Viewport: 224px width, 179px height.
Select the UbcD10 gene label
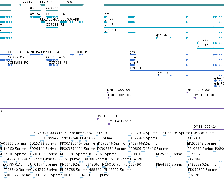pyautogui.click(x=46, y=2)
